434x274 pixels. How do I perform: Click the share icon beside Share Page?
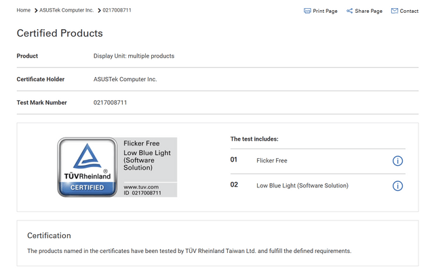pos(350,11)
